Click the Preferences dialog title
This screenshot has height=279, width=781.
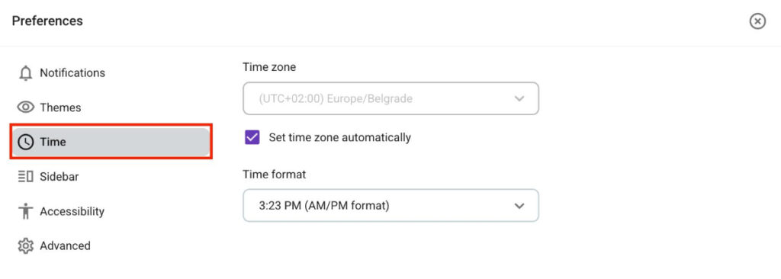(x=47, y=21)
